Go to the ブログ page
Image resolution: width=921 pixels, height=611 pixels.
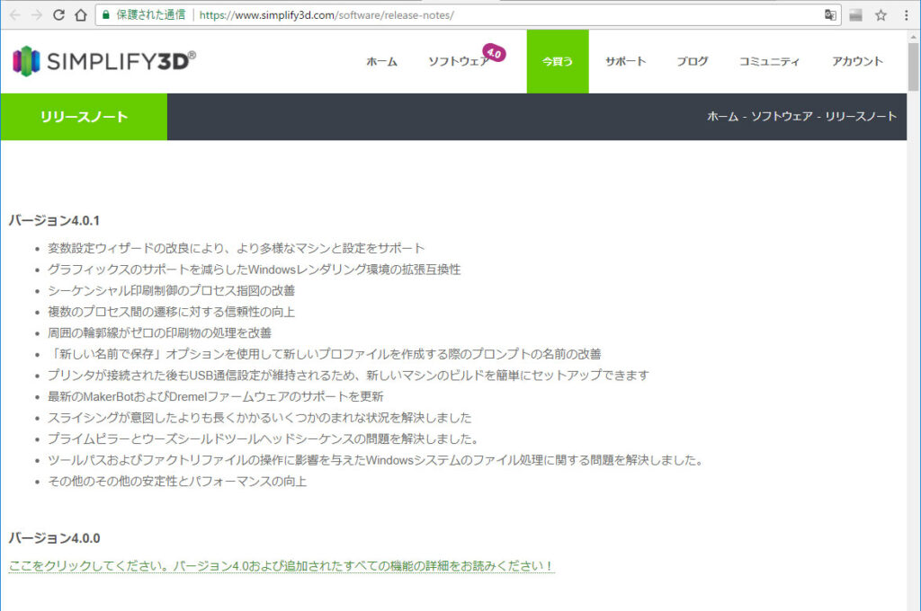693,62
